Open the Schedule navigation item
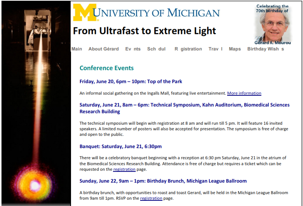303x206 pixels. tap(156, 49)
